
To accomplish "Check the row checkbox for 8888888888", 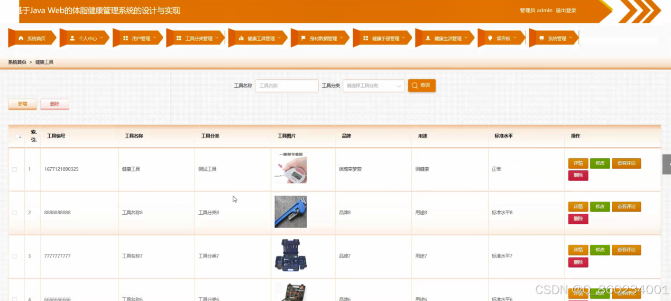I will click(x=15, y=213).
